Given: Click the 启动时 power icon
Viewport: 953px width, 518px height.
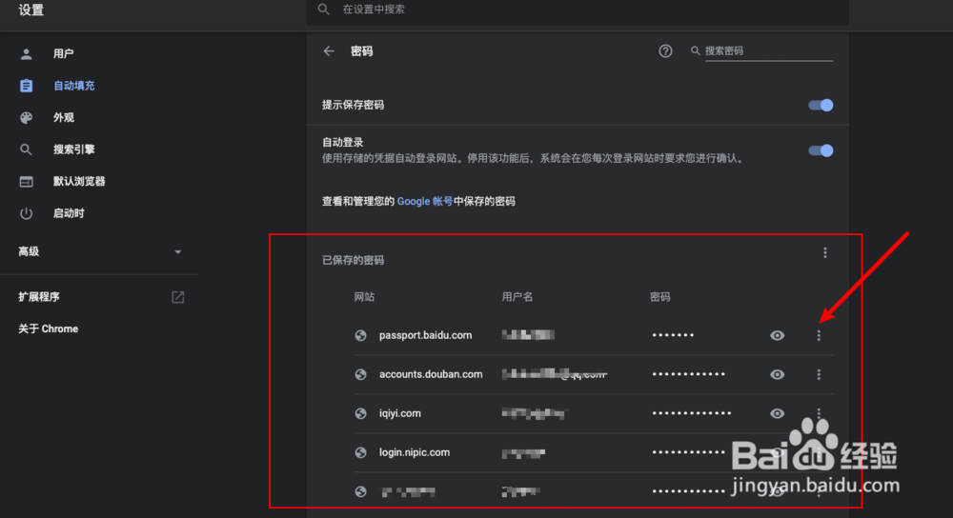Looking at the screenshot, I should tap(26, 213).
